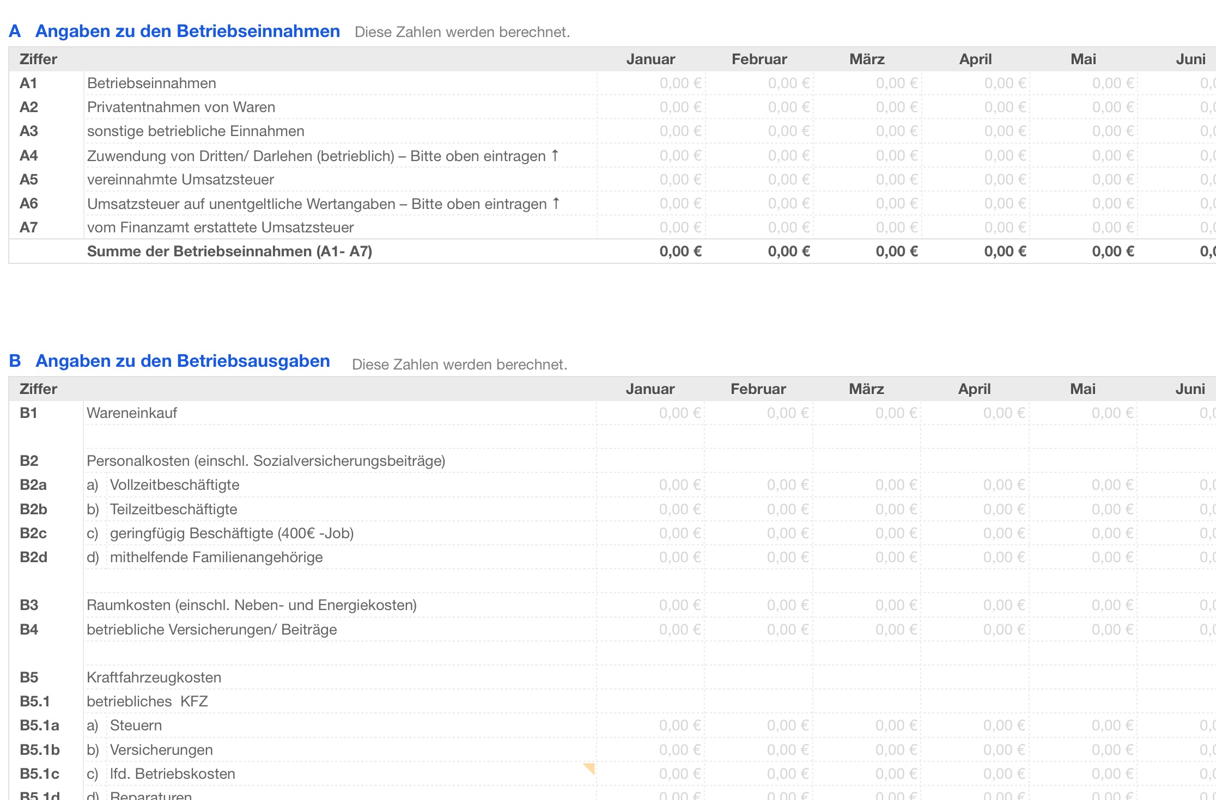Select the B2c geringfügig Beschäftigte label

coord(232,533)
